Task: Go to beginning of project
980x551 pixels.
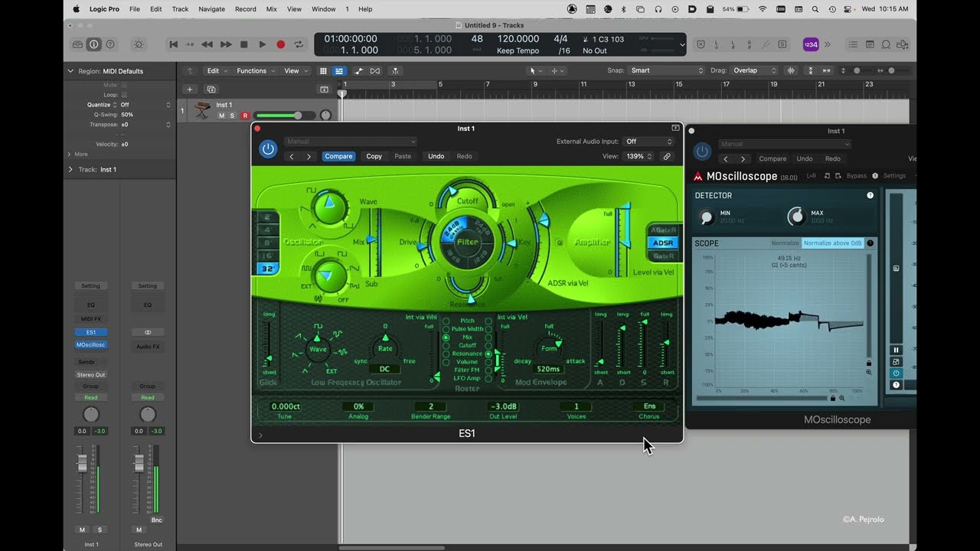Action: click(x=174, y=44)
